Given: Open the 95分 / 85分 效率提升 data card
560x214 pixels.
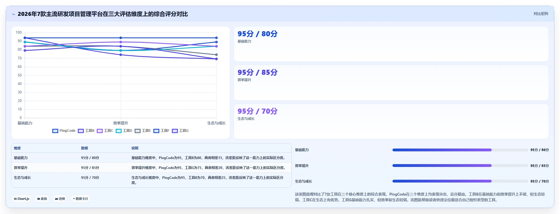Looking at the screenshot, I should (x=391, y=82).
